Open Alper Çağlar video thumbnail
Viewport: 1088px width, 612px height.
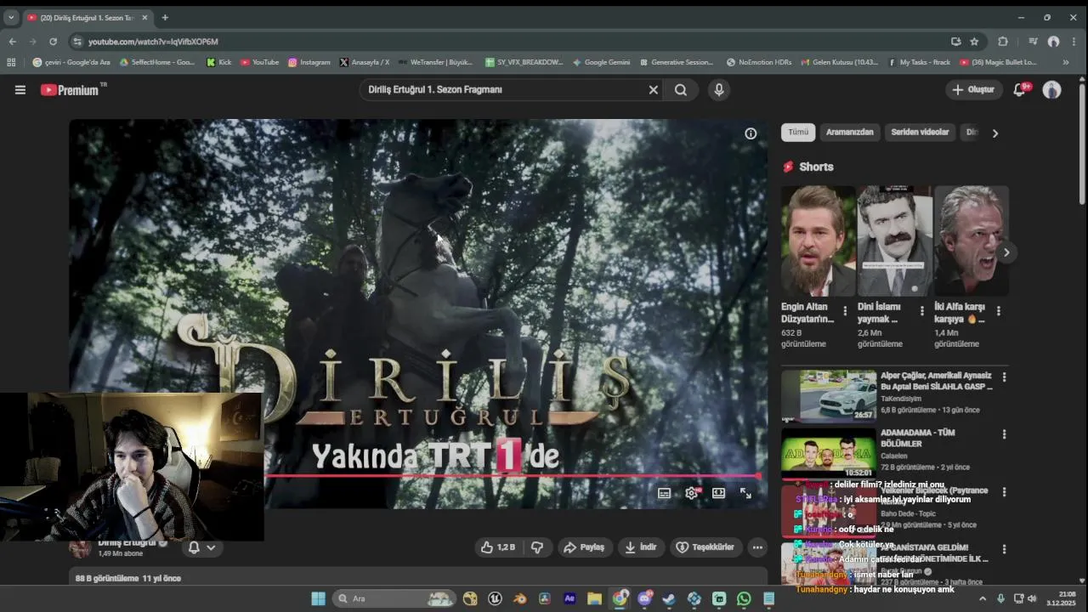[829, 395]
